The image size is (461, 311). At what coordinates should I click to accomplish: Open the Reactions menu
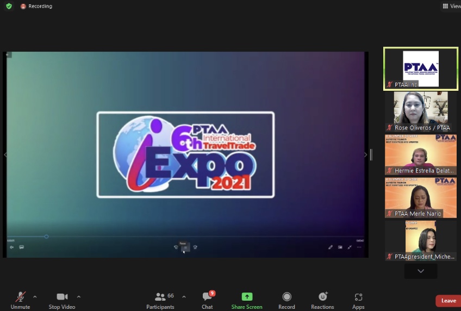[322, 300]
